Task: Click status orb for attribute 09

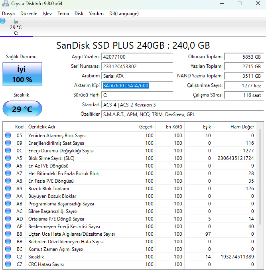Action: [8, 143]
